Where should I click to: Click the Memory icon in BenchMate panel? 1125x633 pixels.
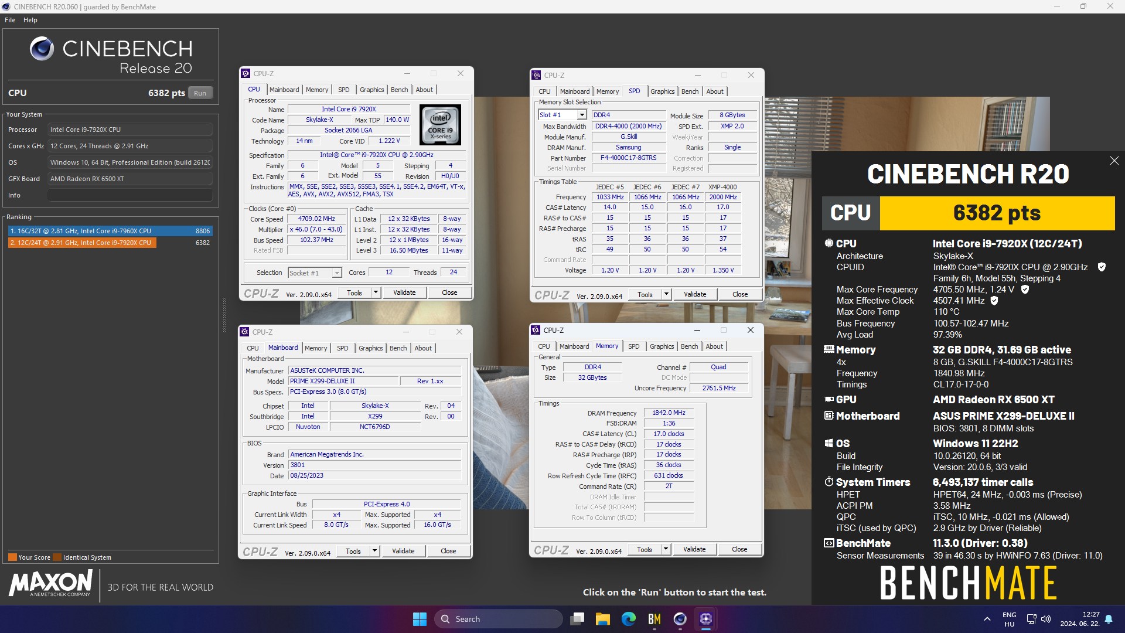pyautogui.click(x=829, y=349)
